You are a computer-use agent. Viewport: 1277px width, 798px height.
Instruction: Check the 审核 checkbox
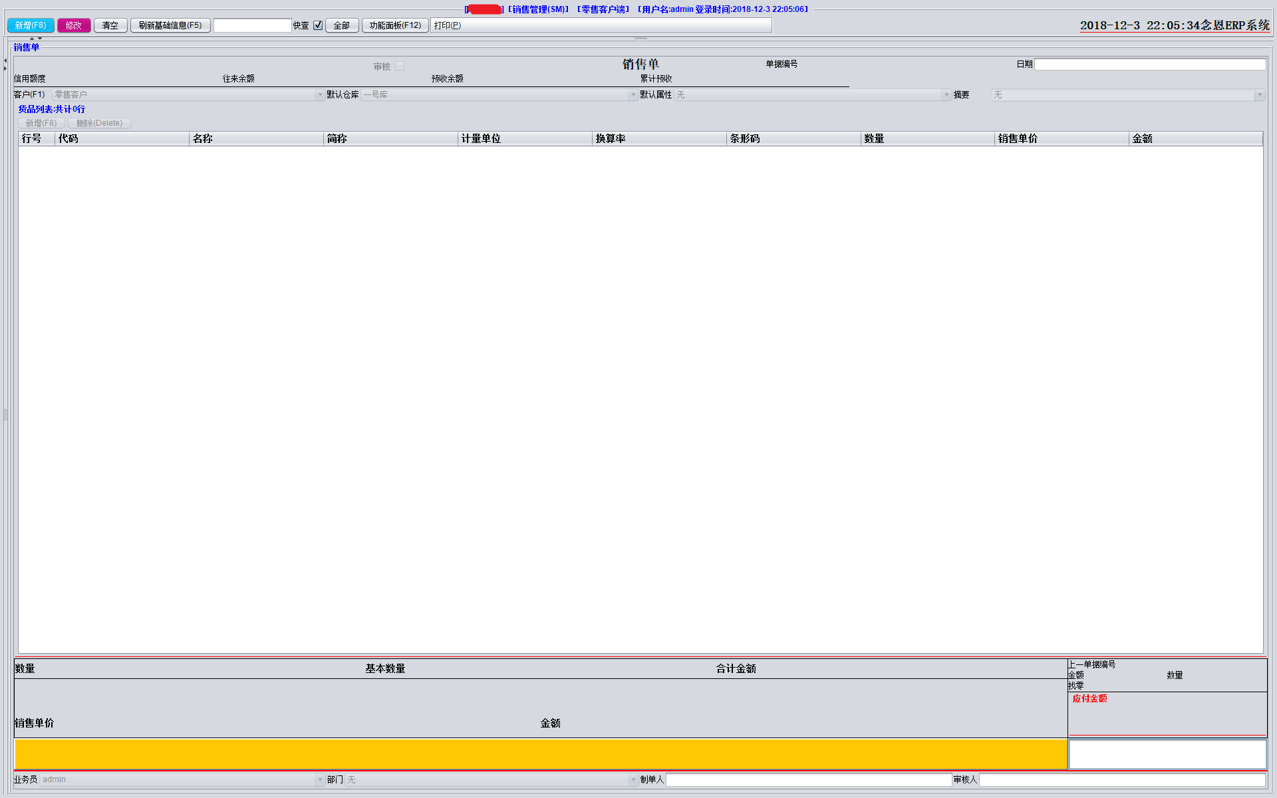400,66
